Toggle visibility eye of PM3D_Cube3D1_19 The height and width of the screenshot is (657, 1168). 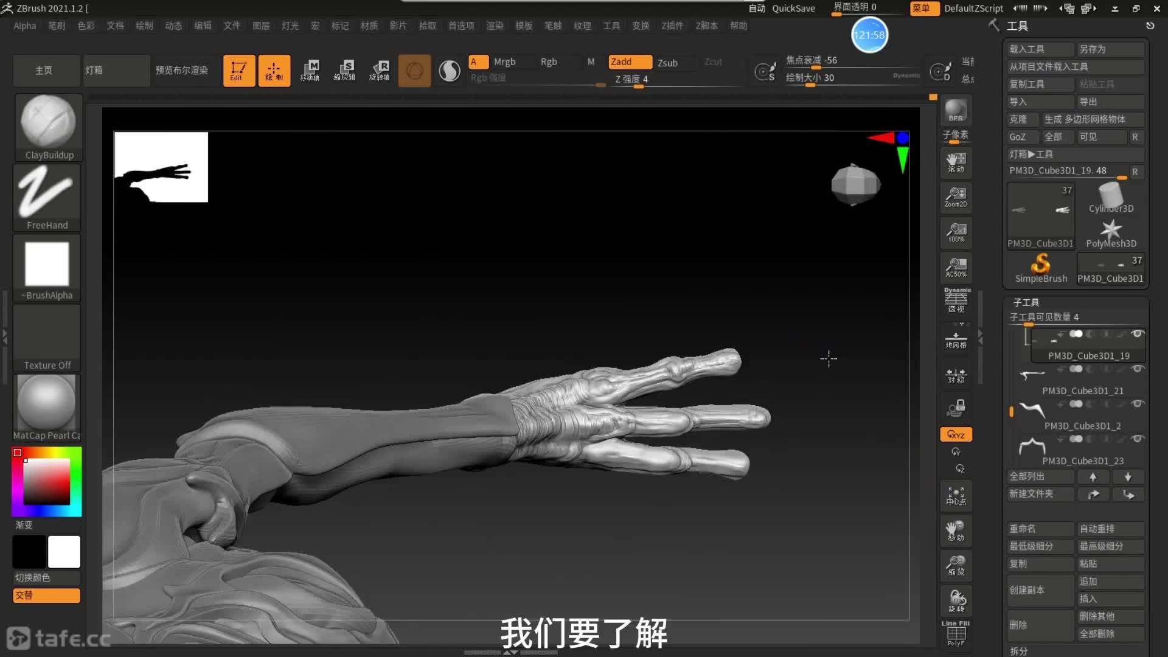pyautogui.click(x=1137, y=333)
